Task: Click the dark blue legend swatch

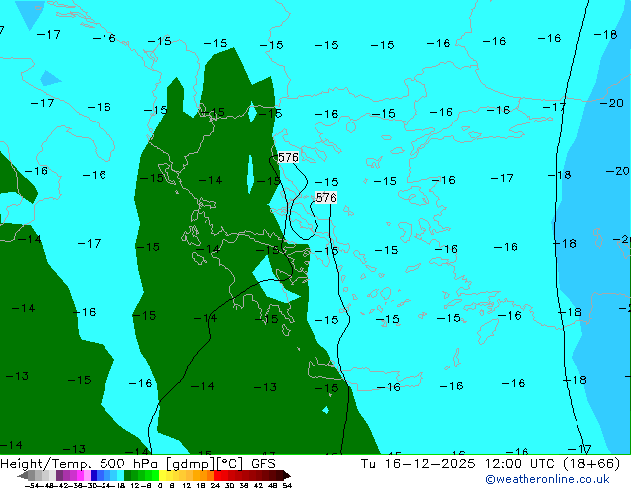Action: coord(94,475)
